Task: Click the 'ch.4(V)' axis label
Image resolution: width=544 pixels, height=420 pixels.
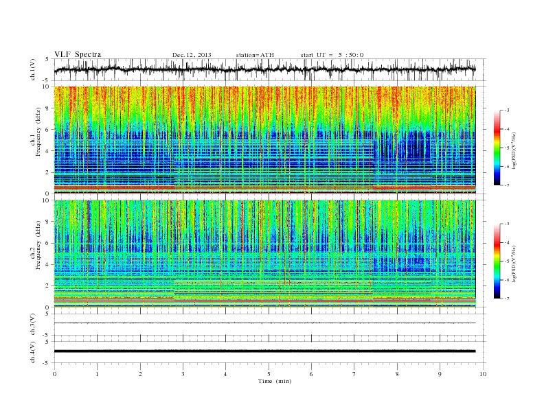Action: pos(33,352)
